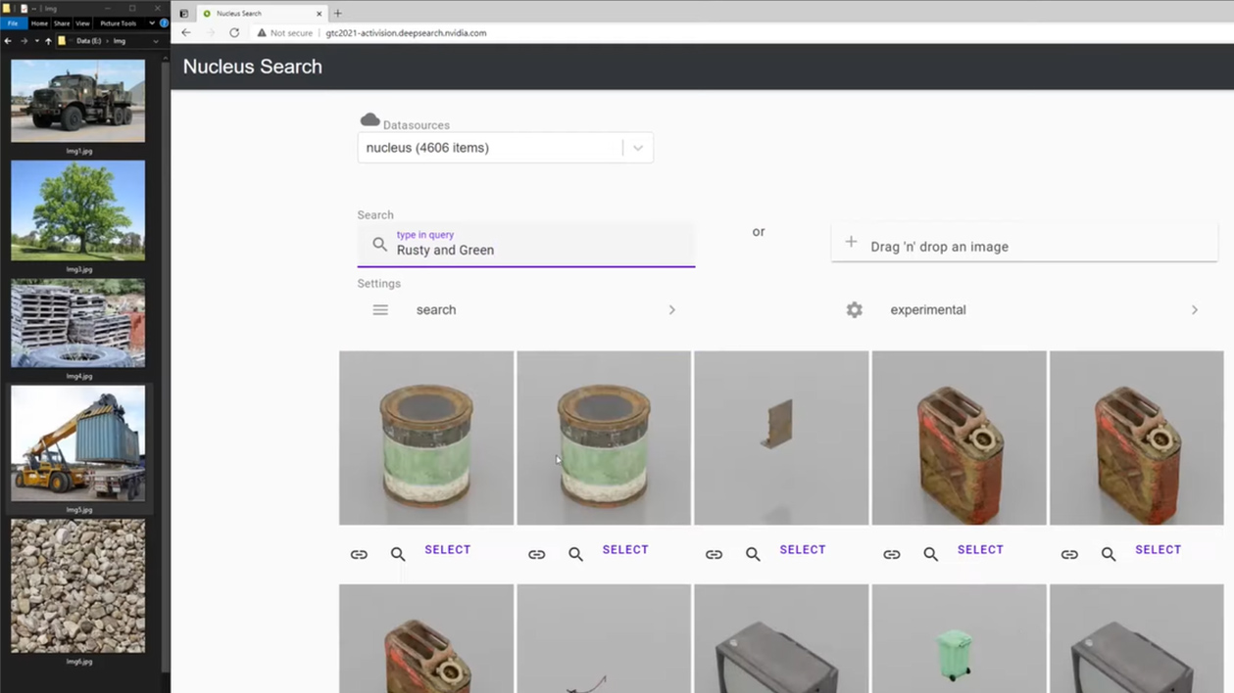Click Data (E:) in Explorer address path
The image size is (1234, 693).
click(88, 41)
